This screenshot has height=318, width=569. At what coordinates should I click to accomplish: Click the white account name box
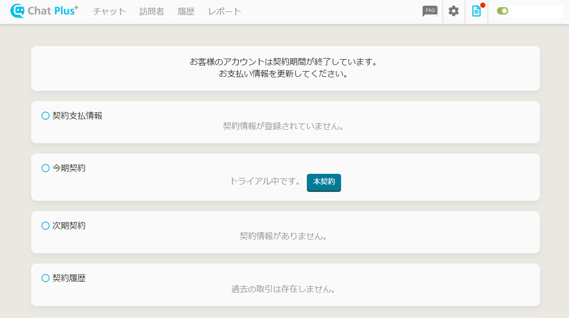(x=536, y=11)
